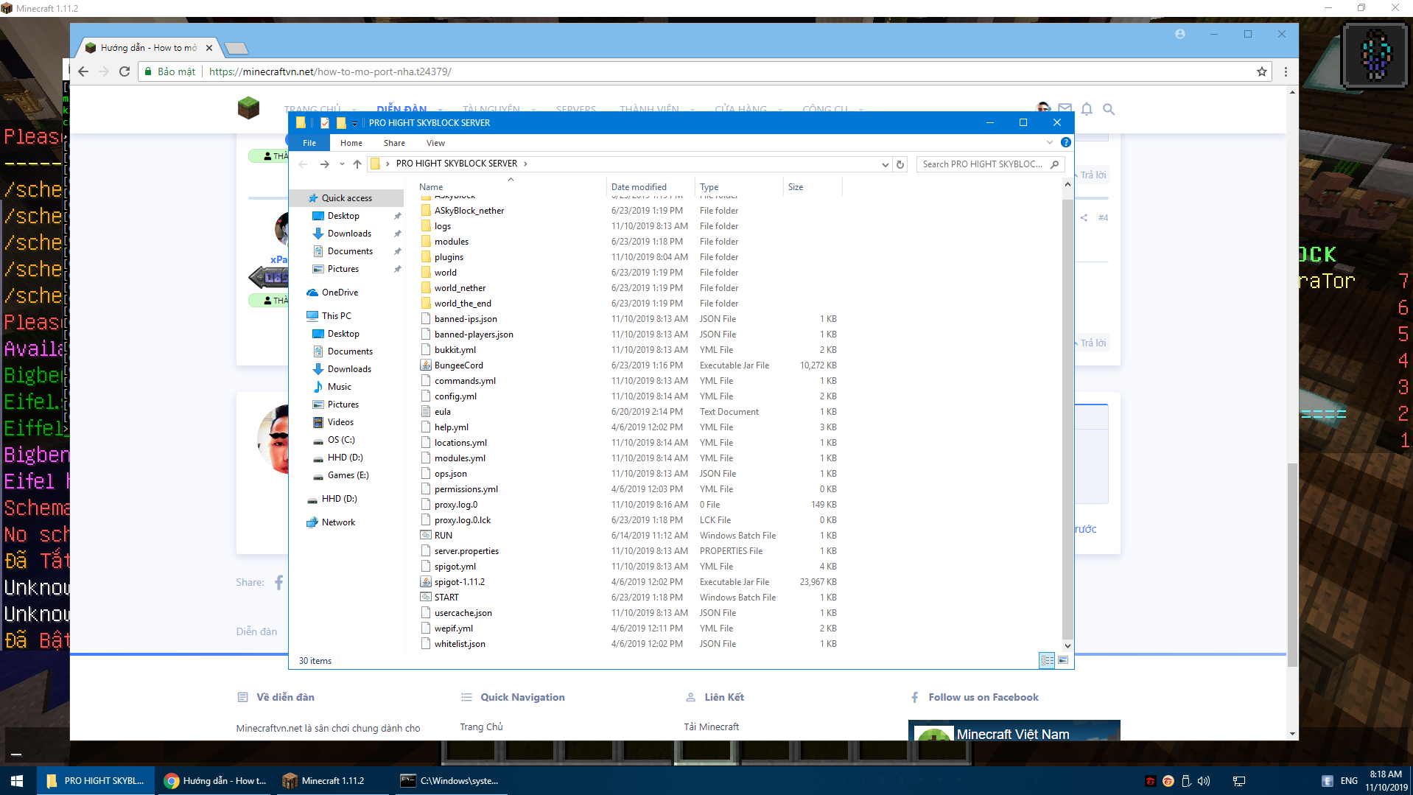Image resolution: width=1413 pixels, height=795 pixels.
Task: Click the Search PRO HIGHT SKYBLOCK box
Action: point(983,164)
